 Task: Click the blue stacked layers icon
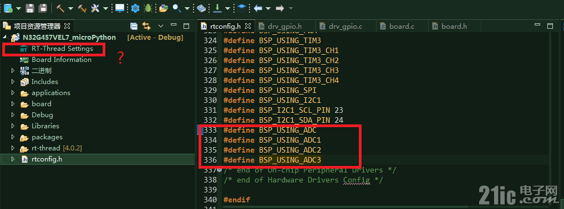click(242, 8)
